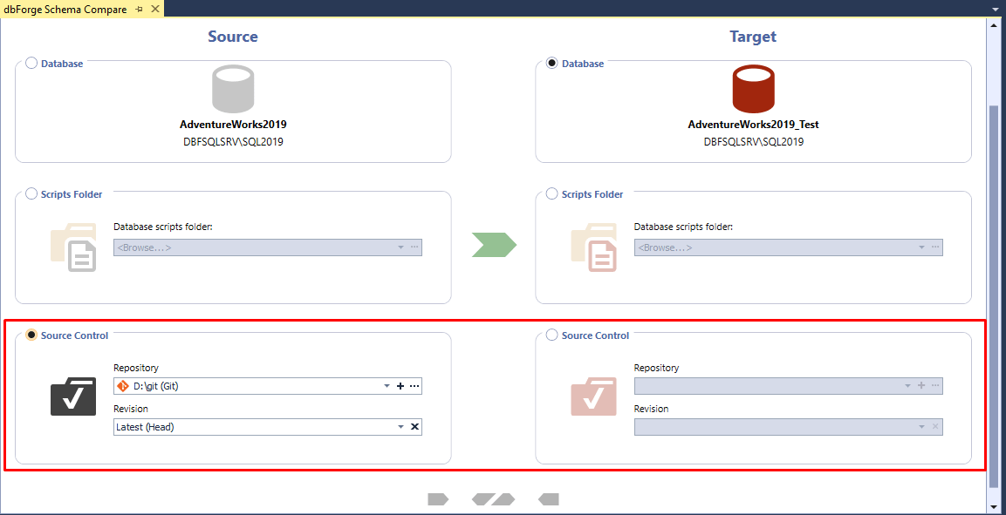This screenshot has height=515, width=1006.
Task: Click the left-pointing arrow at the bottom
Action: [x=548, y=498]
